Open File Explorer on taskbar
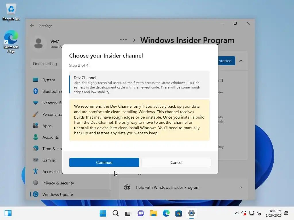 point(153,213)
